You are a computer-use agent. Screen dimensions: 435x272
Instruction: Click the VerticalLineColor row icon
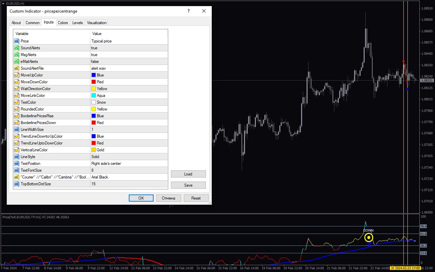click(17, 150)
